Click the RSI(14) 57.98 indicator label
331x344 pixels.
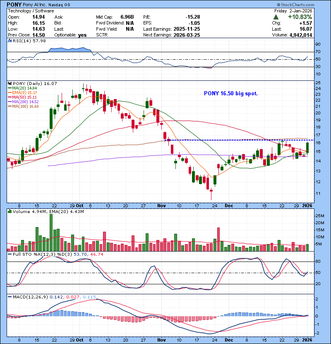[x=29, y=41]
